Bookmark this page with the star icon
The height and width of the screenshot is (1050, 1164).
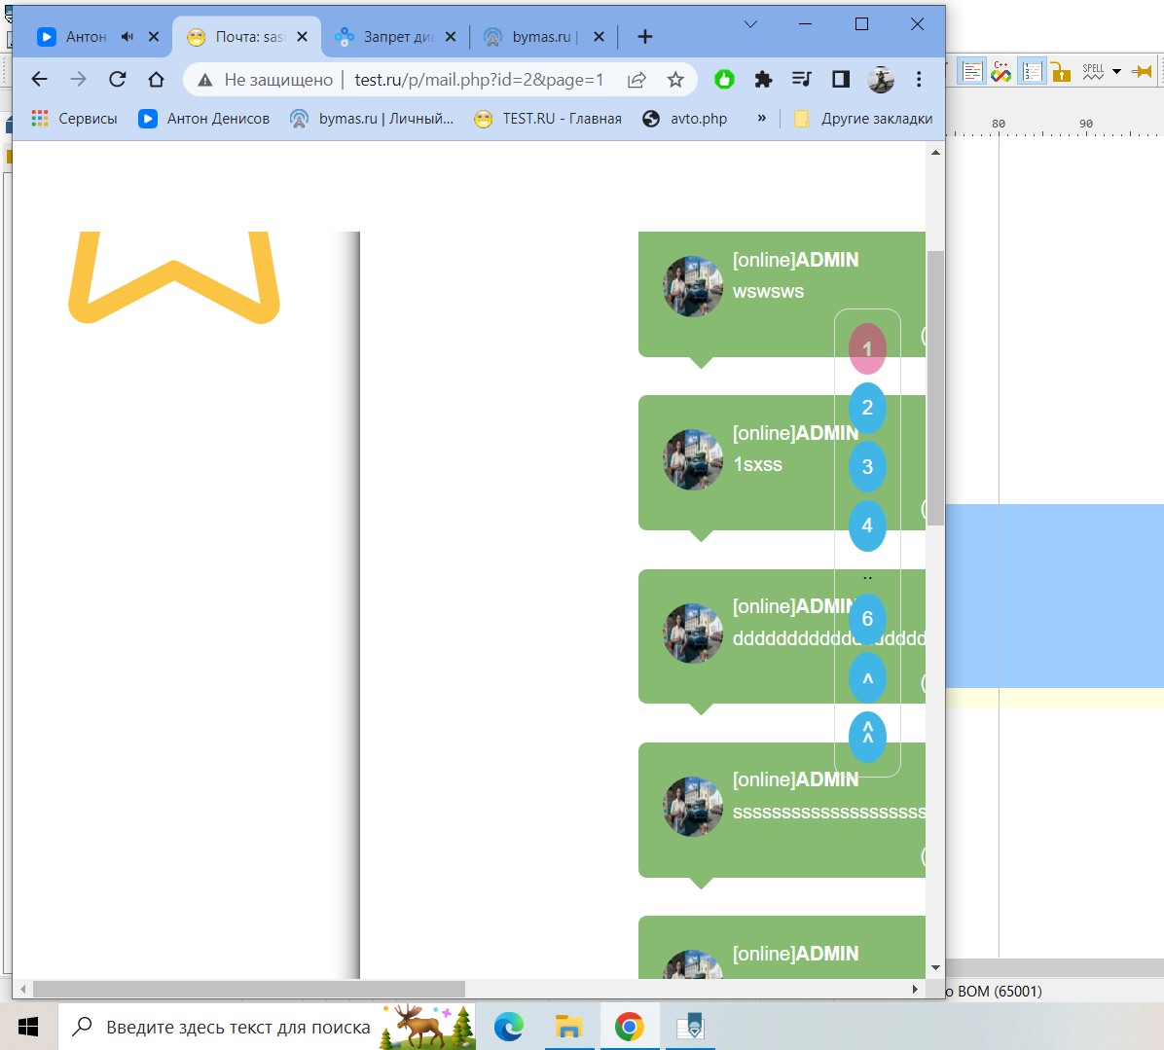[675, 80]
